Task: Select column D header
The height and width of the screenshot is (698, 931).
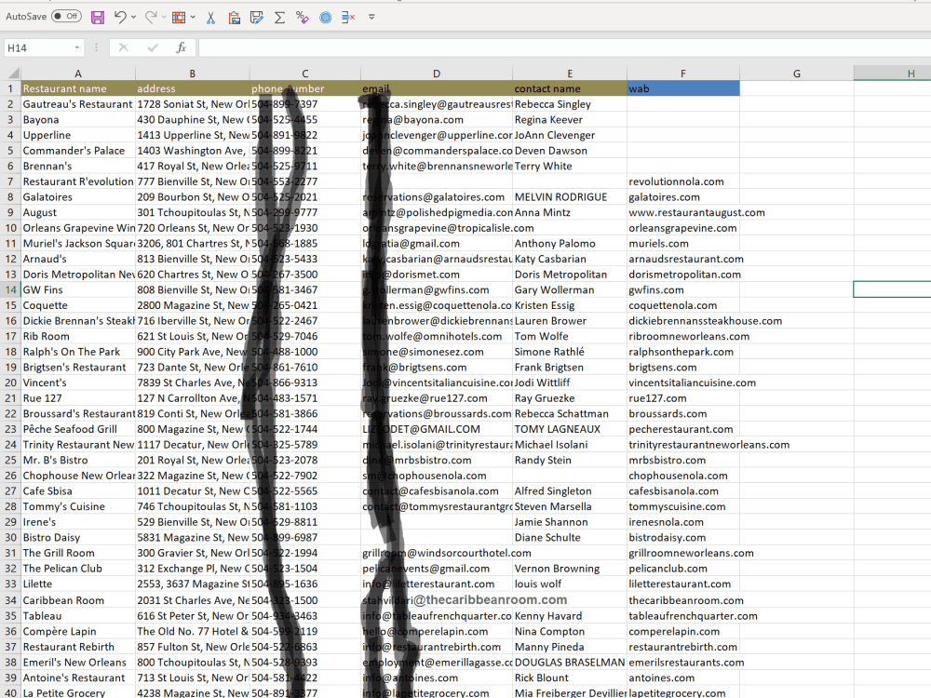Action: point(437,74)
